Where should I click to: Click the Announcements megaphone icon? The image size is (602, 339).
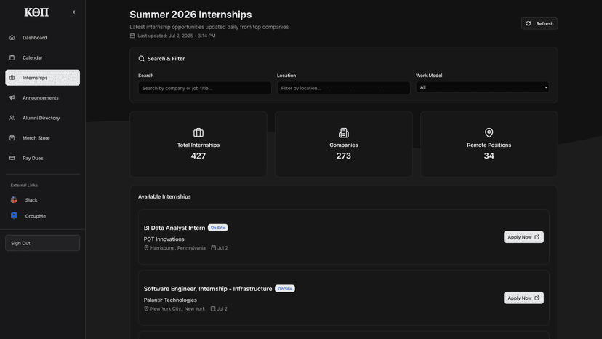click(12, 97)
